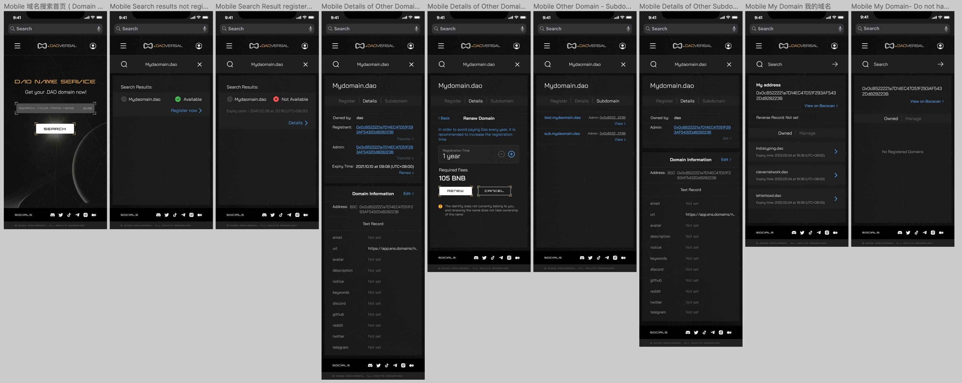
Task: Open the Register tab for Mydomain.dao
Action: click(x=347, y=101)
